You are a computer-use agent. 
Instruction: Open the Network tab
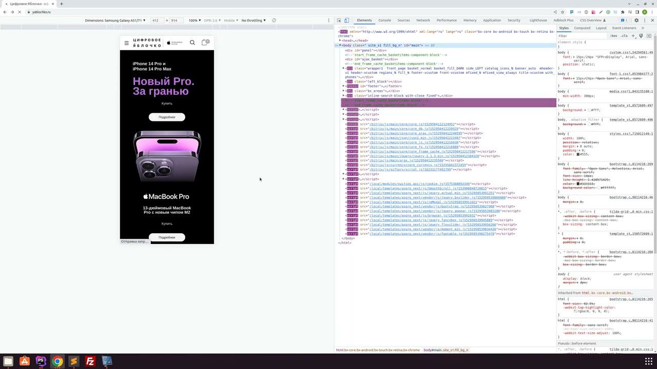coord(423,20)
